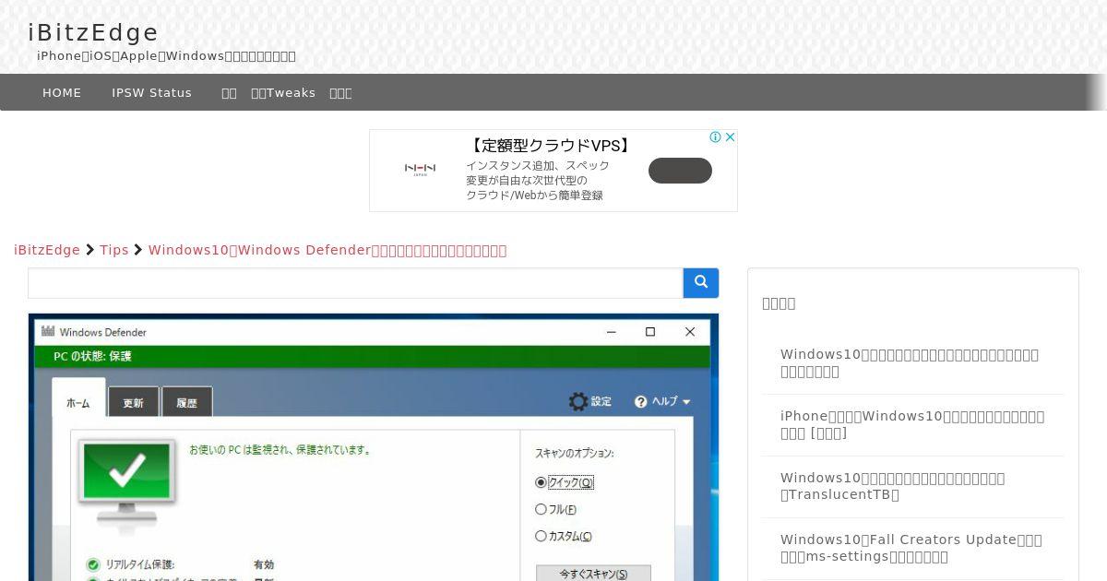Click the Windows Defender title bar icon

pos(48,332)
